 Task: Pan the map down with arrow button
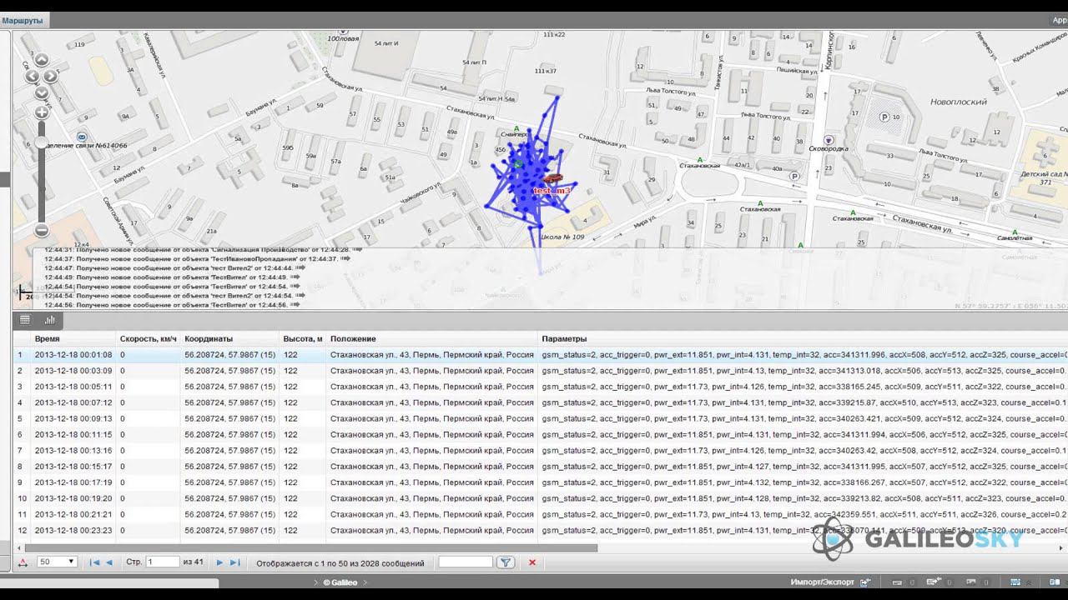pyautogui.click(x=41, y=92)
